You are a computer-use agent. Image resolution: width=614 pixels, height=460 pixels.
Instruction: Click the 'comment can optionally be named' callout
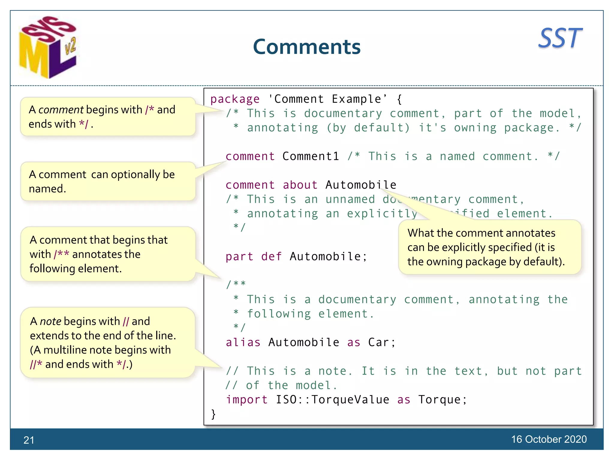(x=107, y=181)
